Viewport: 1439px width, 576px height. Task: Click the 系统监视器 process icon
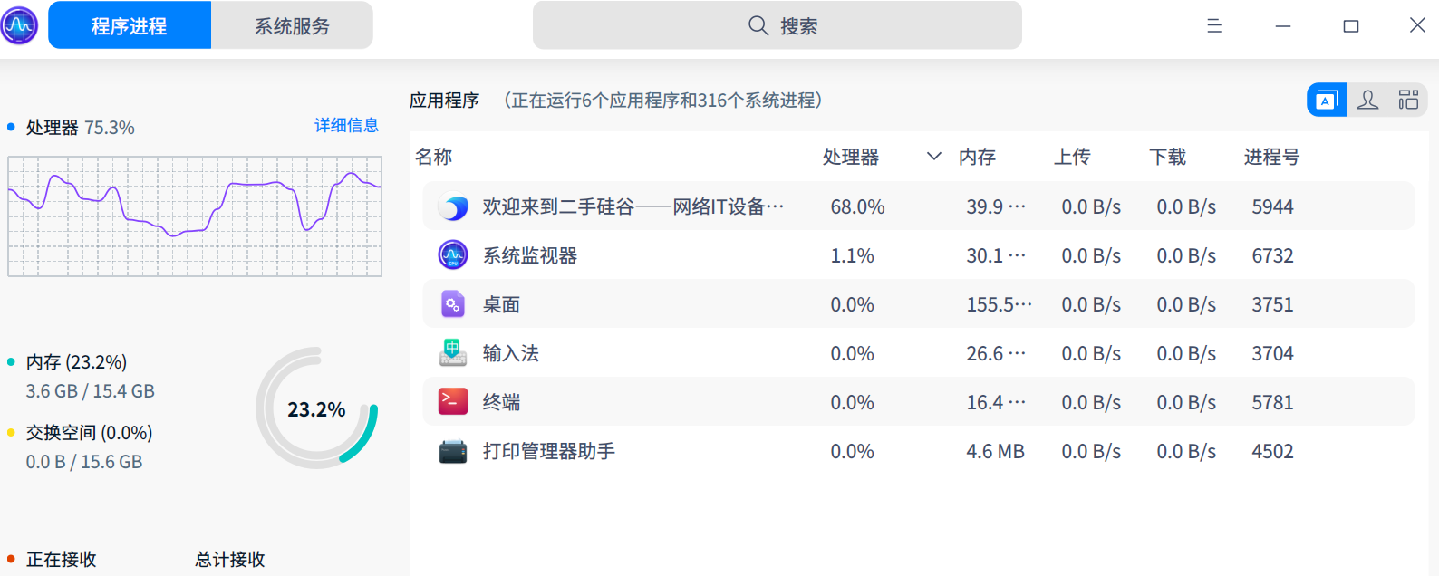(453, 255)
